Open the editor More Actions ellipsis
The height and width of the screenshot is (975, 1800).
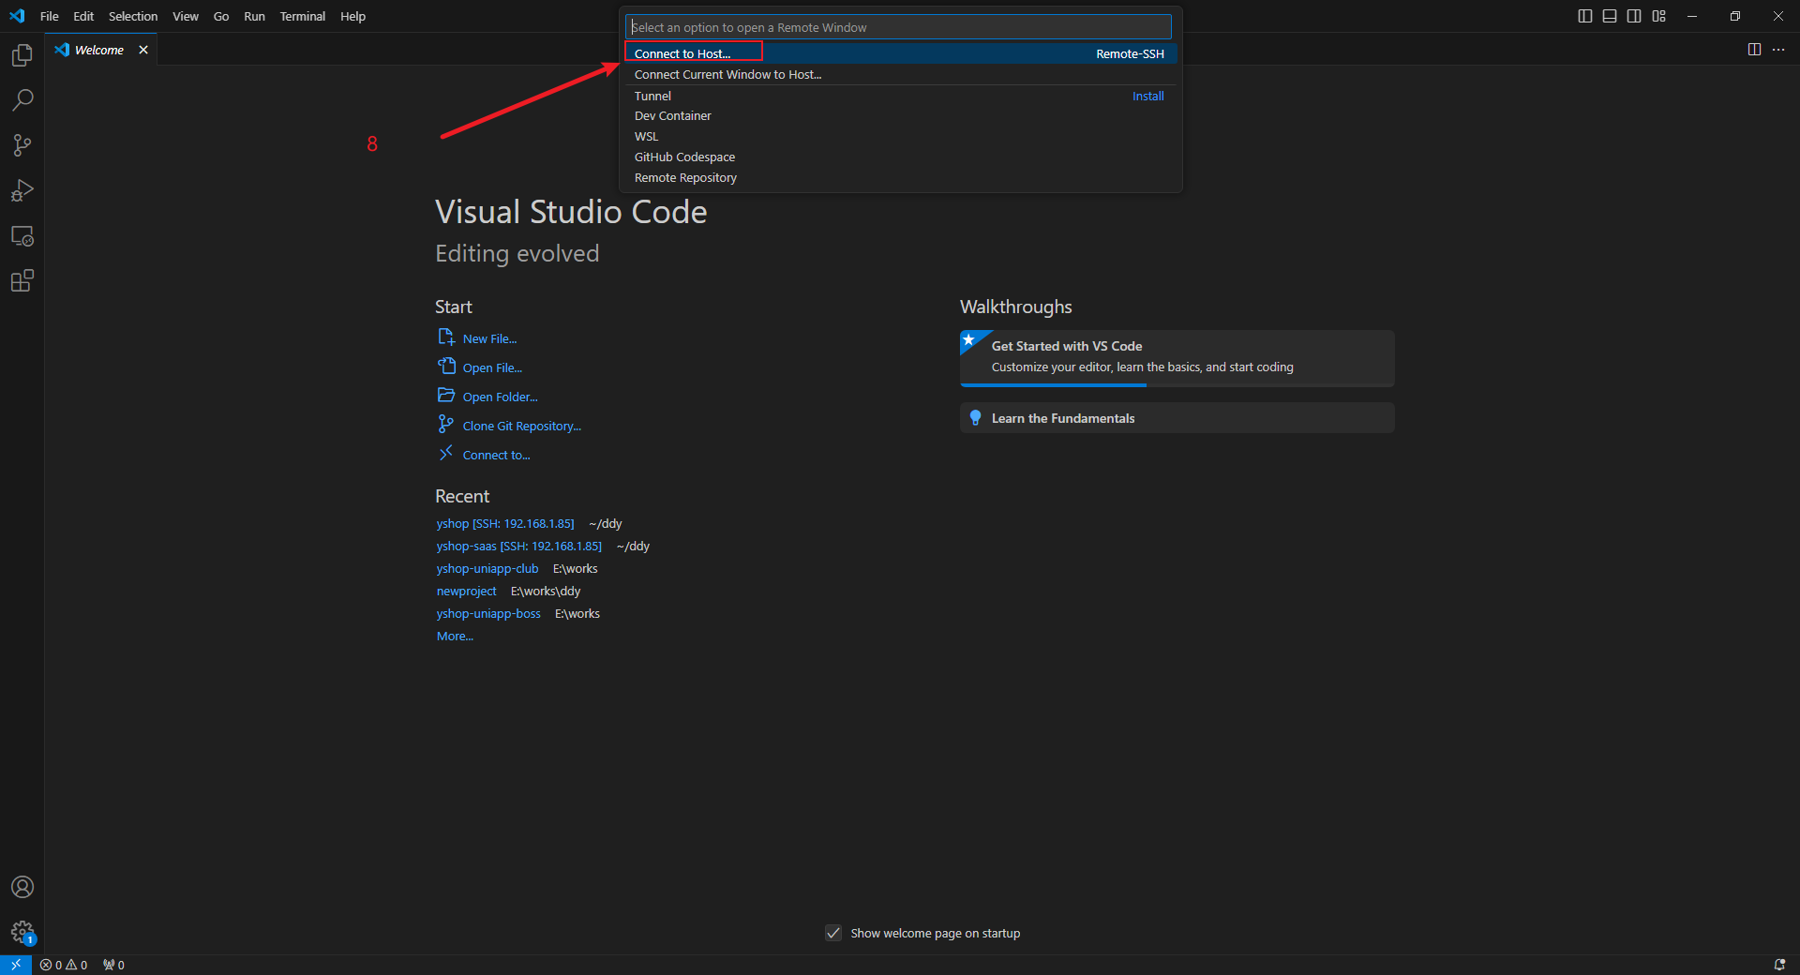coord(1778,50)
